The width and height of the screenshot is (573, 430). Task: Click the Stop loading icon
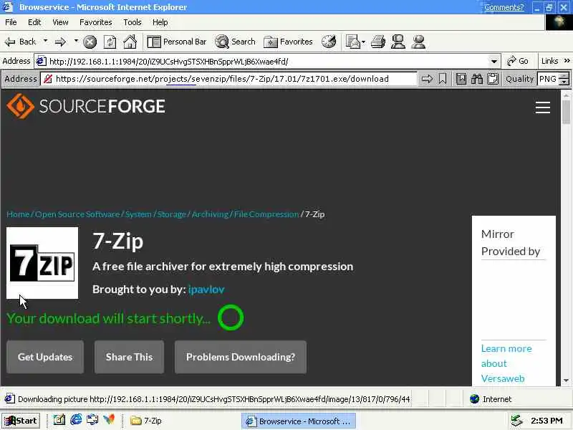click(x=90, y=42)
